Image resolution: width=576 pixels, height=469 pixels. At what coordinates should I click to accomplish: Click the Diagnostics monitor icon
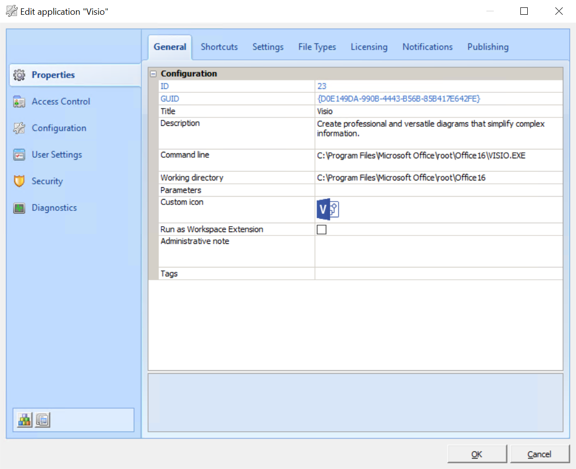[x=19, y=208]
